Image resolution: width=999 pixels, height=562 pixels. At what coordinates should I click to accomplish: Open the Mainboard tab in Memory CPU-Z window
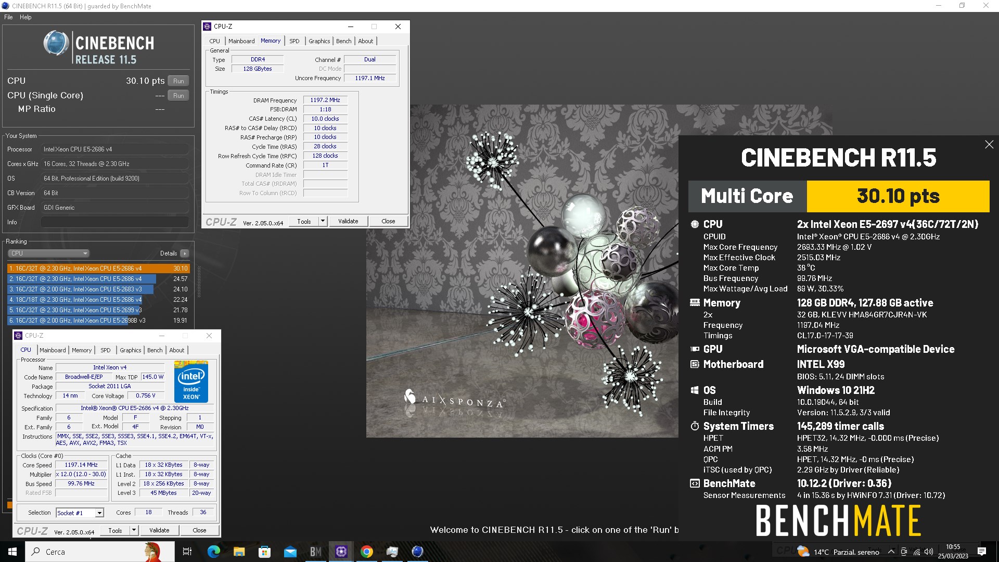[241, 41]
